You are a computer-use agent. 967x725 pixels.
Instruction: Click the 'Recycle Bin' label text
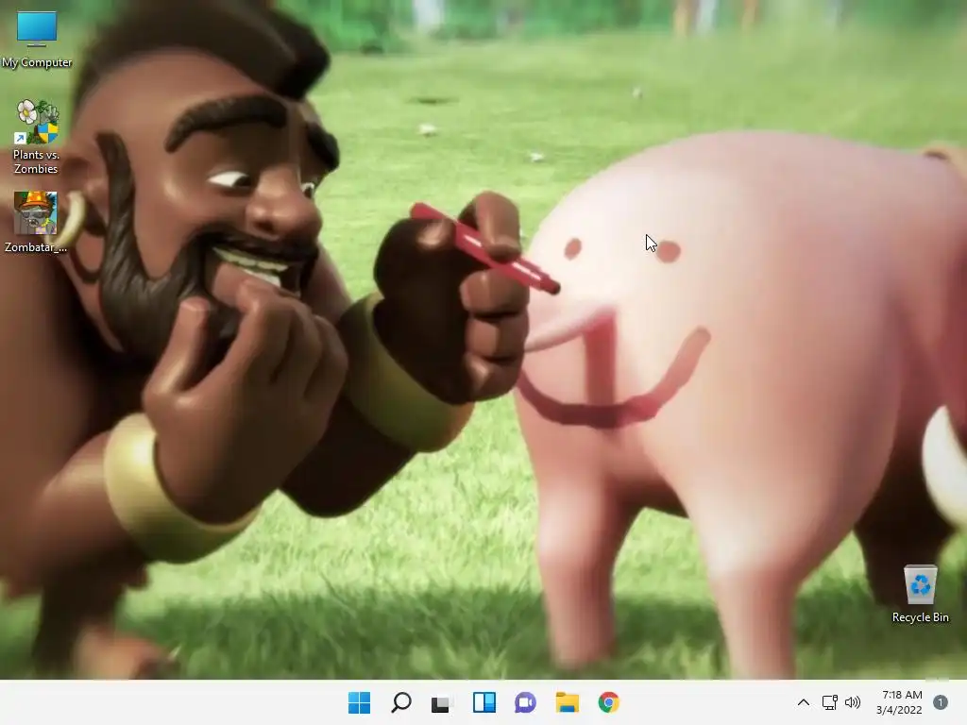[920, 617]
